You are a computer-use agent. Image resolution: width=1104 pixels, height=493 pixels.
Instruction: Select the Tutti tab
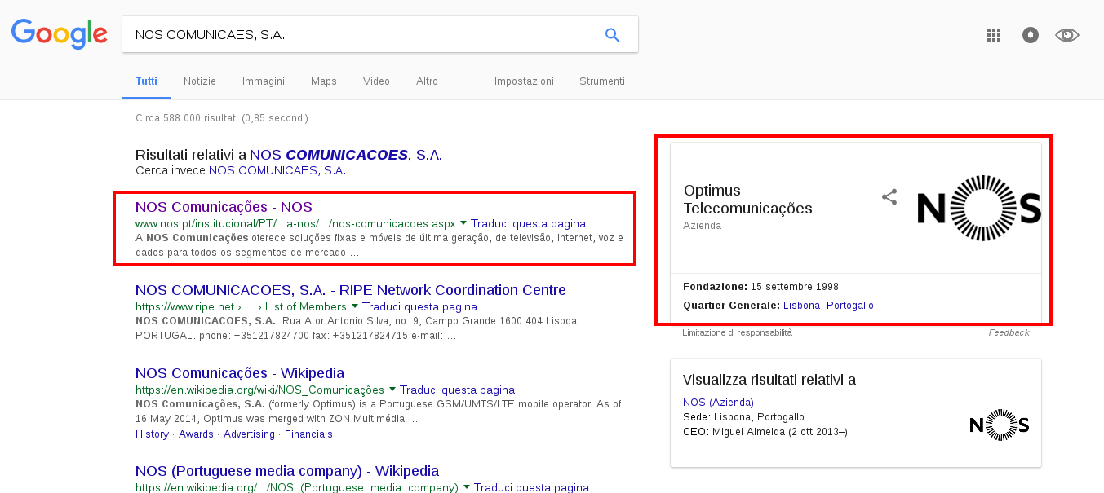click(x=147, y=81)
